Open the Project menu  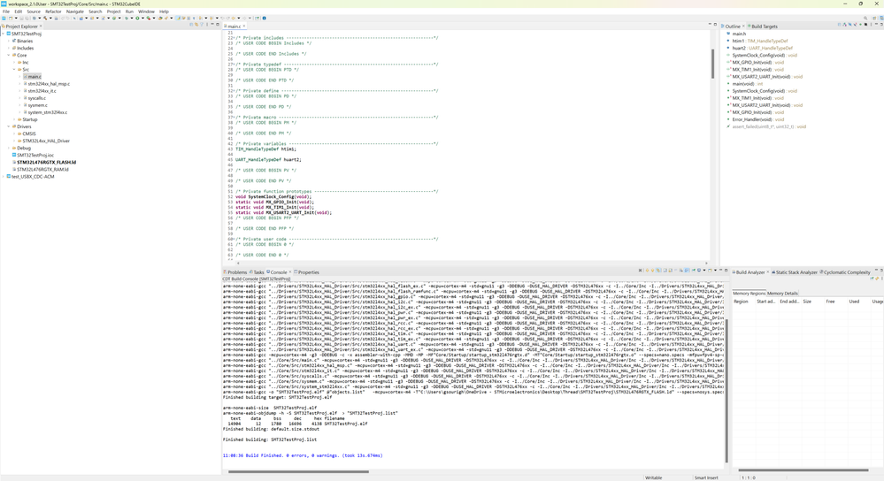[x=113, y=11]
